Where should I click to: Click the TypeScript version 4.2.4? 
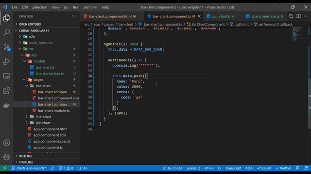pos(249,168)
